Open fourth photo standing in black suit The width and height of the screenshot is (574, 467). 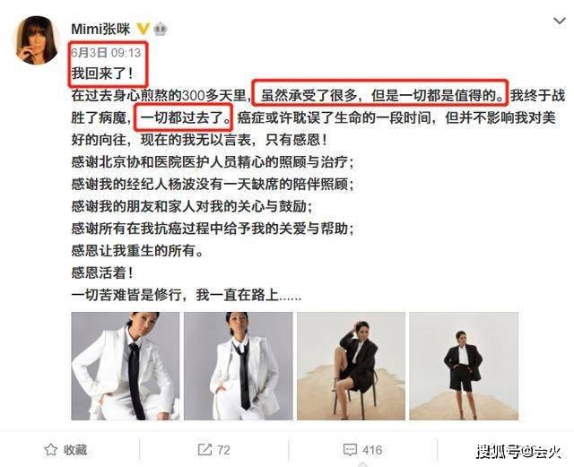[464, 366]
